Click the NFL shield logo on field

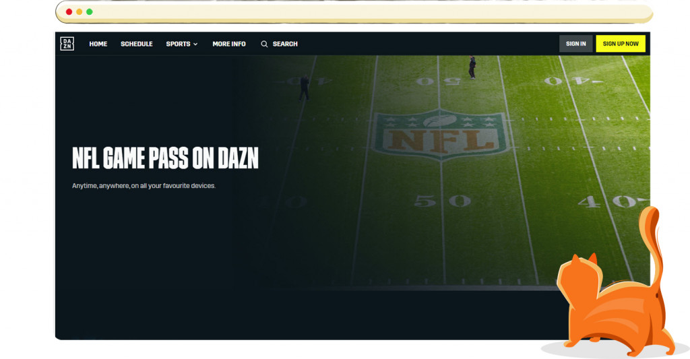[x=441, y=135]
